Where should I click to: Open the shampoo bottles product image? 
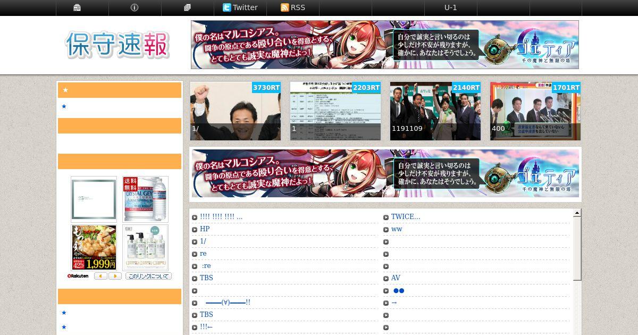click(x=145, y=247)
